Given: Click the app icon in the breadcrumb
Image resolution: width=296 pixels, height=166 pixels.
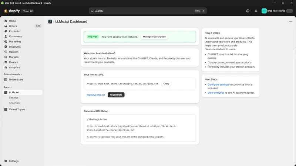Looking at the screenshot, I should 50,21.
